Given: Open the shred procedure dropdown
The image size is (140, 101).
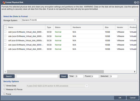Looking at the screenshot, I should click(x=87, y=86).
